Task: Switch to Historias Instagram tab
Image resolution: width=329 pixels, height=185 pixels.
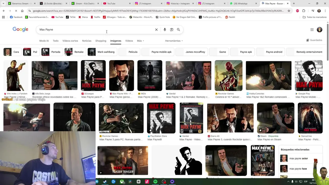Action: (x=180, y=4)
